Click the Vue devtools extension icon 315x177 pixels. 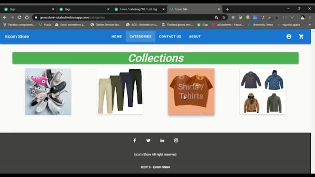292,18
